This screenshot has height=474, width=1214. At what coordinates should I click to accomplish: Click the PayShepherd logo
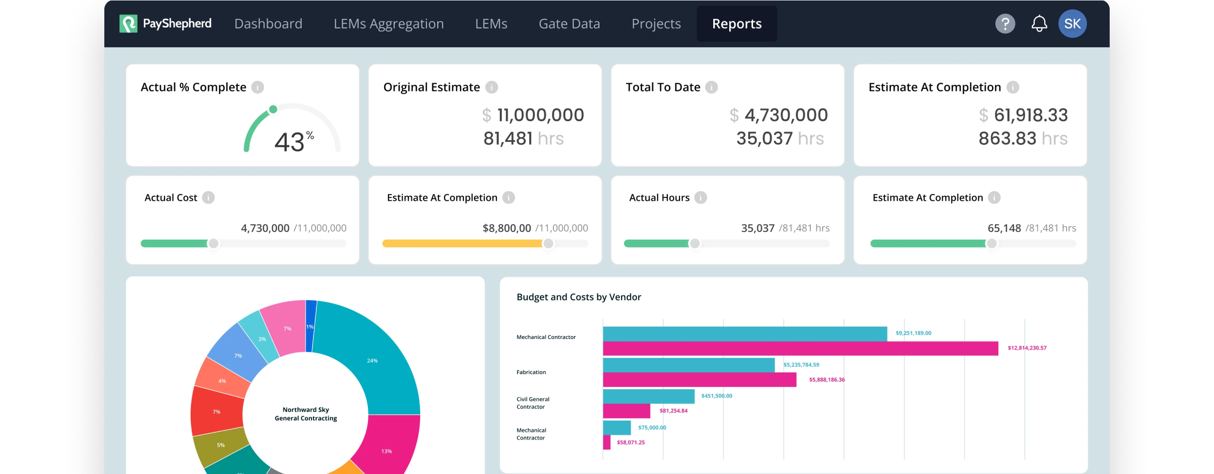coord(166,23)
